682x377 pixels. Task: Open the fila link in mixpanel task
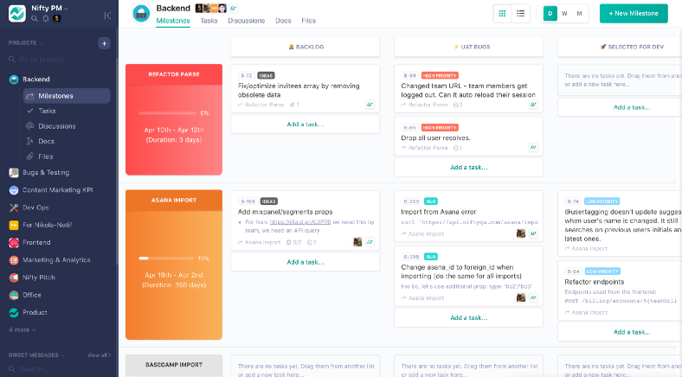pos(300,222)
